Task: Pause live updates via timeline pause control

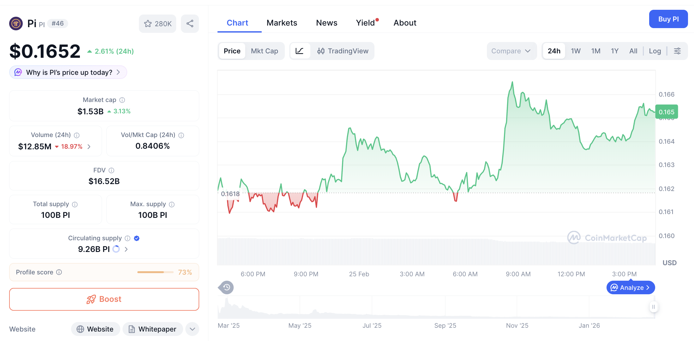Action: (654, 307)
